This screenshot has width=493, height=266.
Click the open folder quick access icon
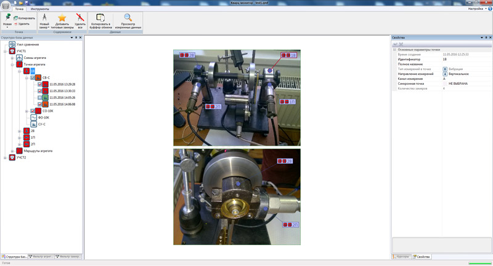(21, 3)
